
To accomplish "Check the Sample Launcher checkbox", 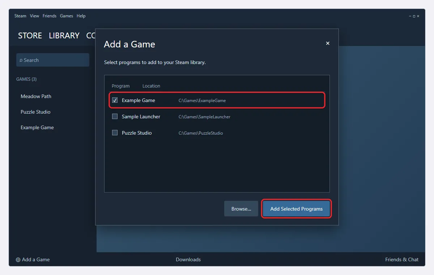I will [x=115, y=117].
